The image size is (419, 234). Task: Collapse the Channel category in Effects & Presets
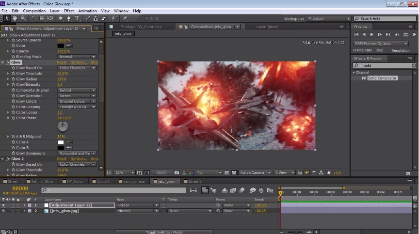click(354, 72)
